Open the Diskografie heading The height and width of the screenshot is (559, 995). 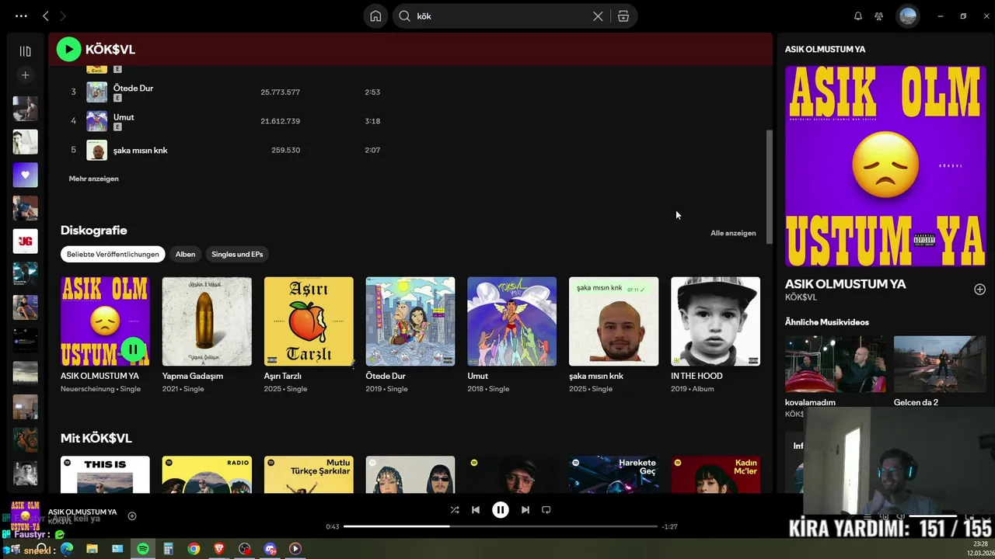tap(93, 231)
